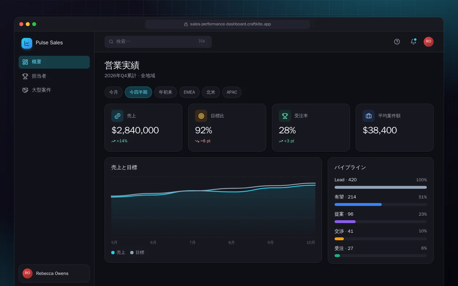Click the 交渉 · 41 pipeline label

tap(344, 231)
